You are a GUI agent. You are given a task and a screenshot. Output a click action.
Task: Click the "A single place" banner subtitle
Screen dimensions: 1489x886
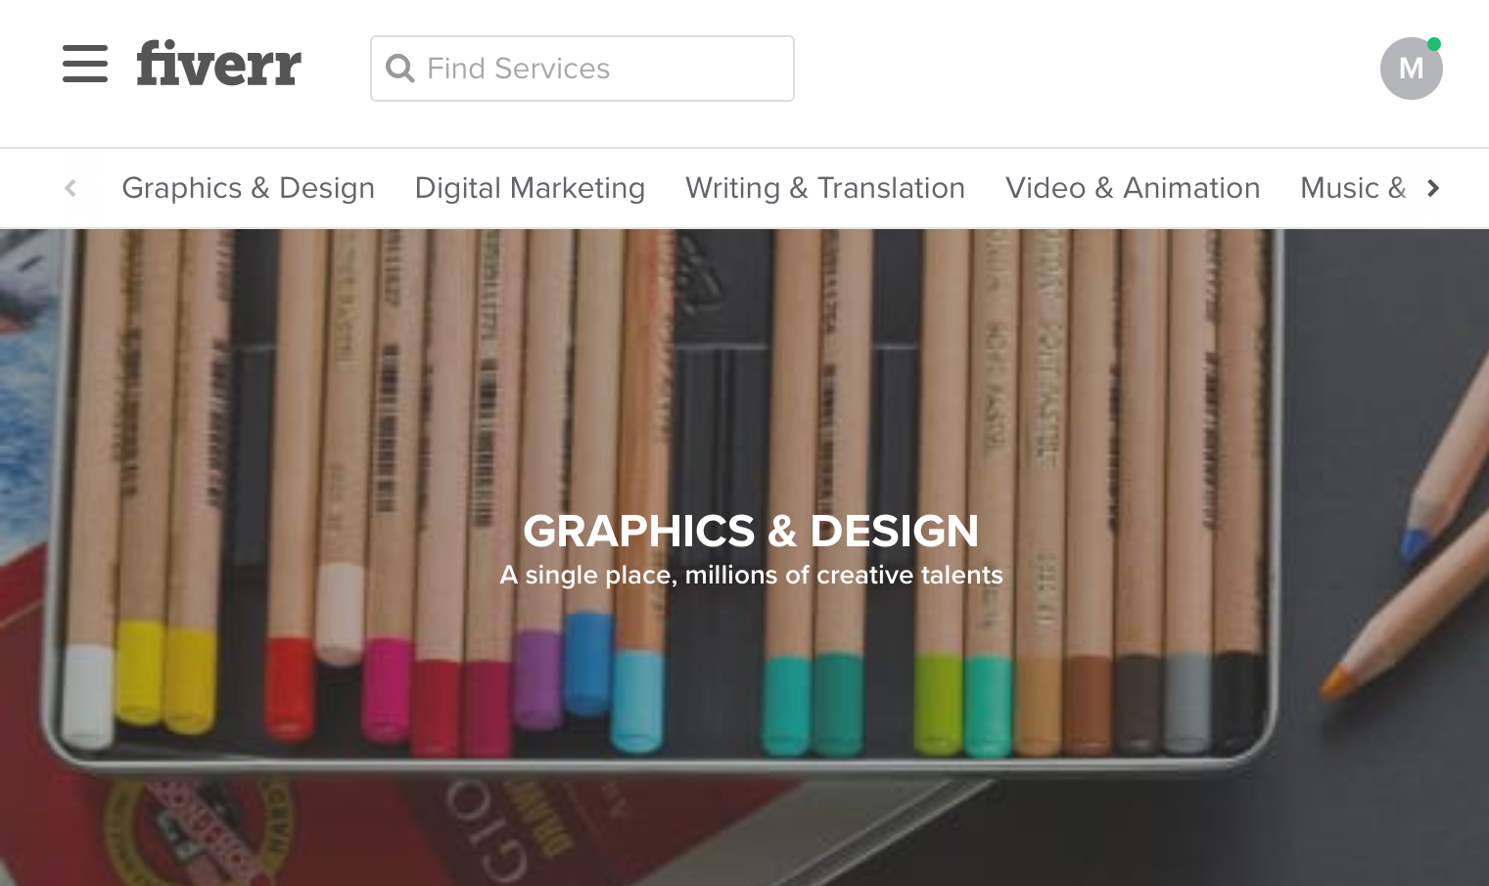point(751,575)
